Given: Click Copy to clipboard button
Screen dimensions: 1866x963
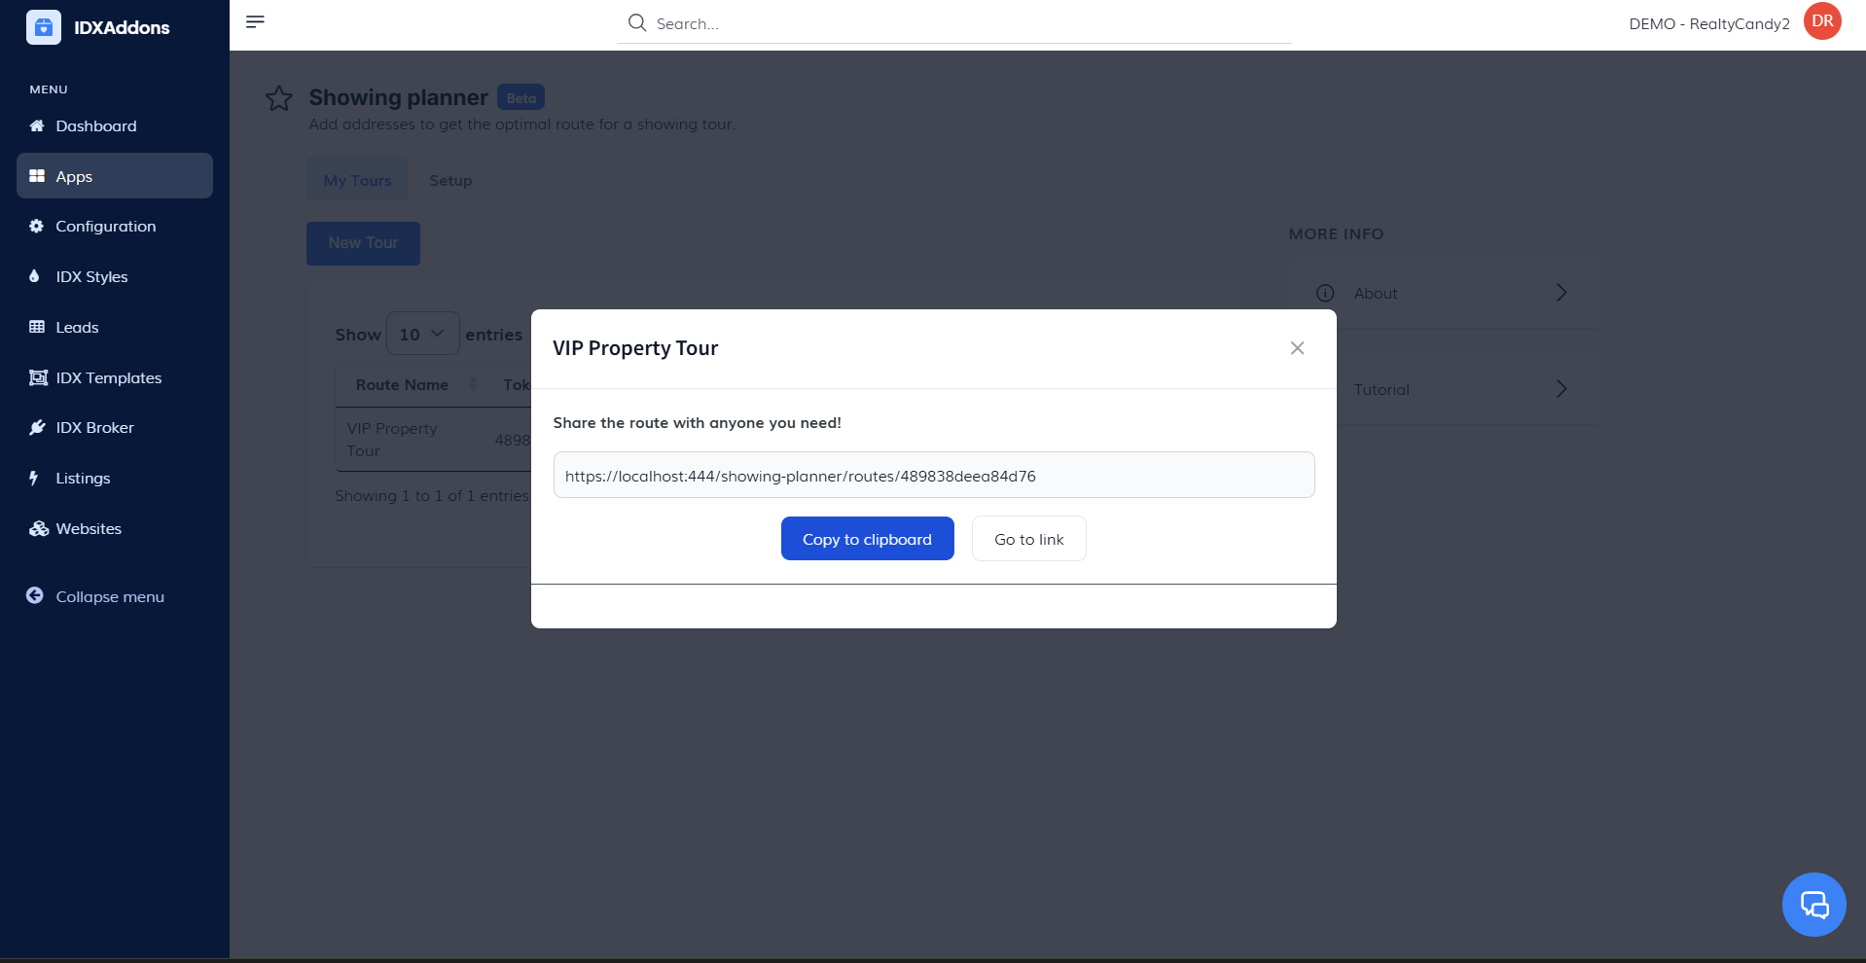Looking at the screenshot, I should 867,539.
